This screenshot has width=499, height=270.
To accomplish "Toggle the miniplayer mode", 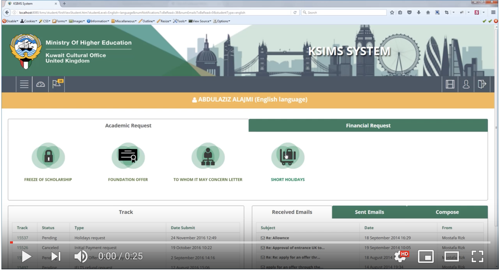I will (x=426, y=256).
